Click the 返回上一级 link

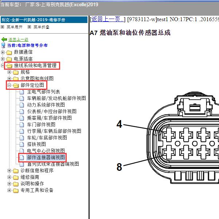[19, 39]
